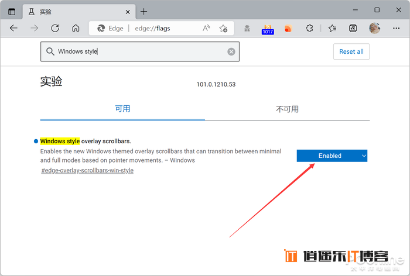Open the Extensions puzzle icon
This screenshot has height=276, width=410.
click(x=309, y=28)
